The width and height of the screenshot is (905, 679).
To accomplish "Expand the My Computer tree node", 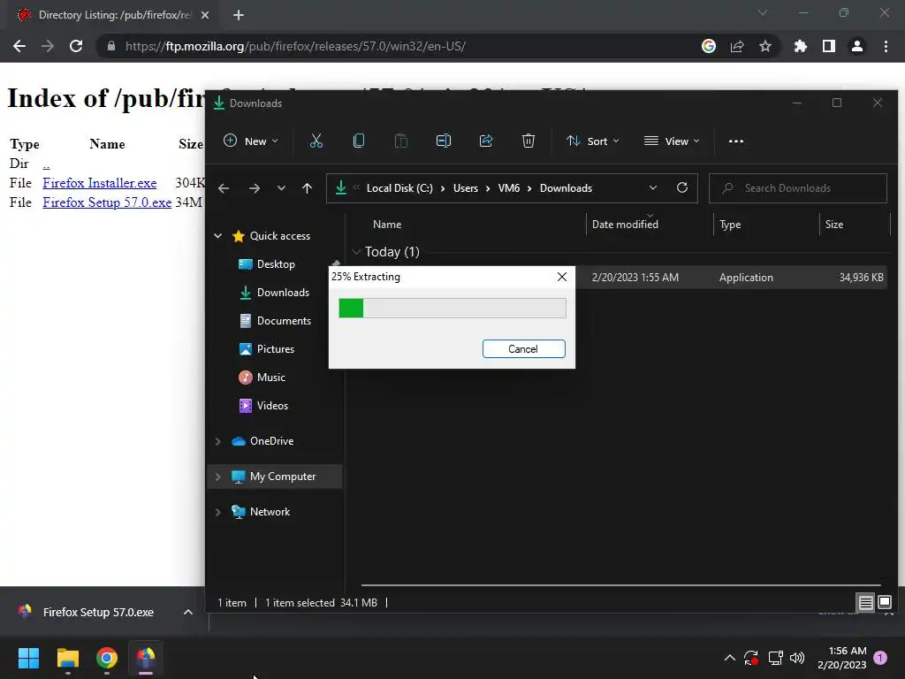I will [218, 477].
